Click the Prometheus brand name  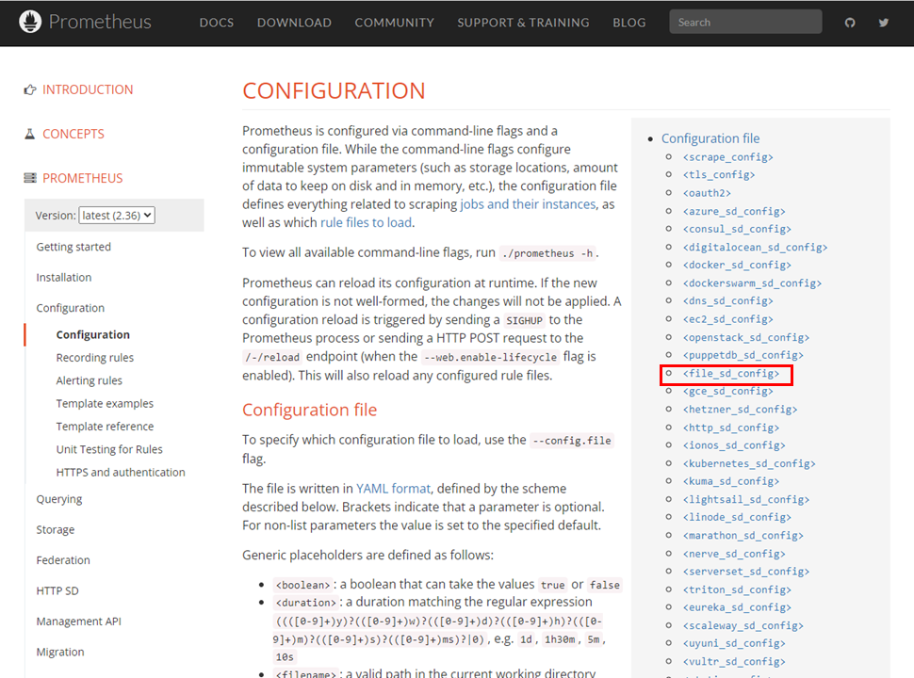coord(100,22)
